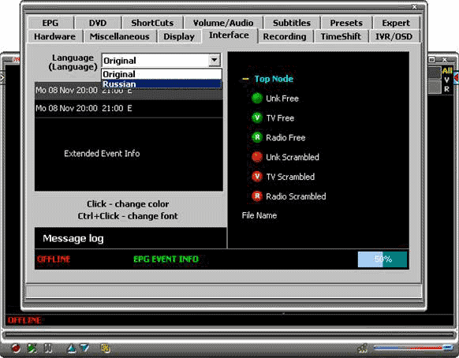Viewport: 459px width, 358px height.
Task: Click the Unk Scrambled label
Action: [293, 157]
